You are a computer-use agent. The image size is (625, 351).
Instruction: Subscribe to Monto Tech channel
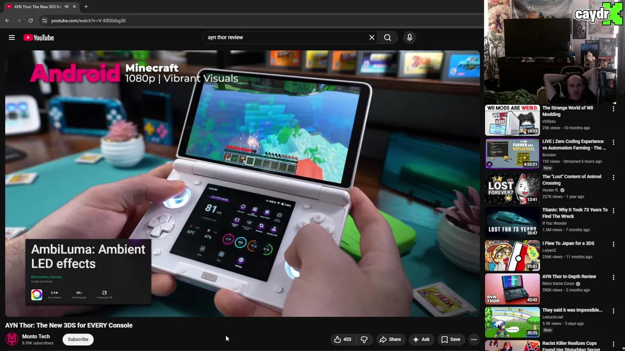click(x=78, y=339)
